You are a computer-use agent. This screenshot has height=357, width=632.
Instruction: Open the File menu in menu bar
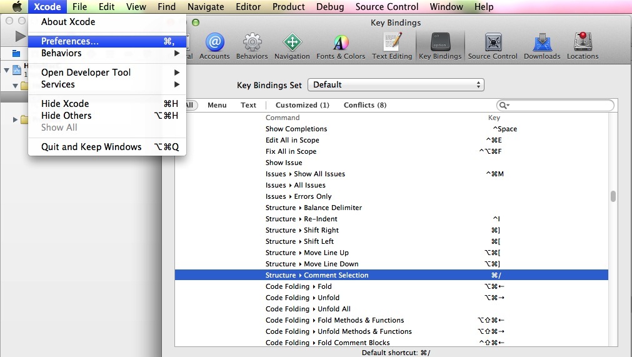pos(79,6)
